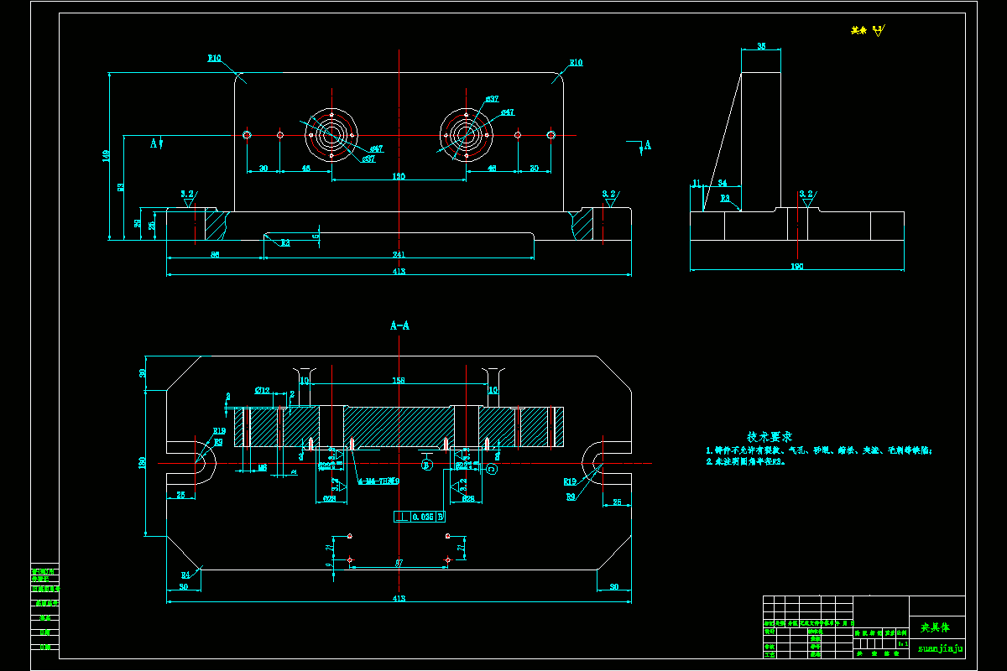
Task: Click the left section arrow A marker
Action: click(155, 144)
